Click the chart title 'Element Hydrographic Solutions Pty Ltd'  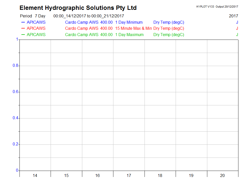[x=78, y=8]
